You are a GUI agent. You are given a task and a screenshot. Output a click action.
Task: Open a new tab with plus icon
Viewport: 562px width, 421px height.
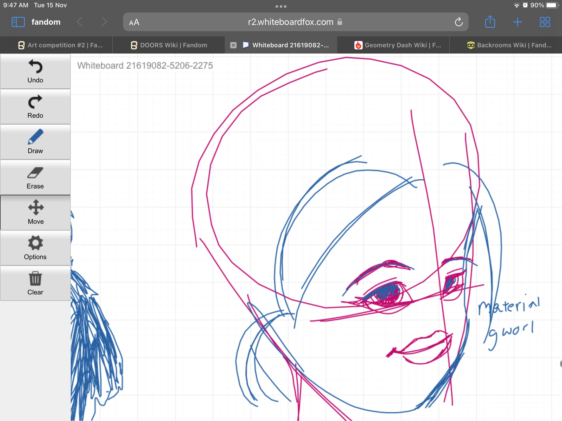coord(518,22)
